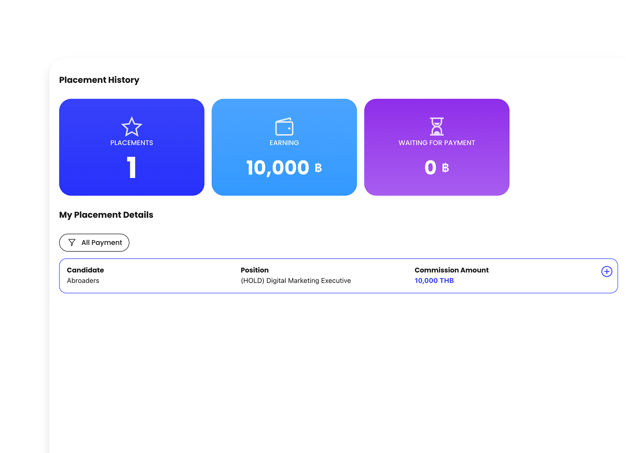This screenshot has width=626, height=453.
Task: Click the Position column label
Action: [254, 270]
